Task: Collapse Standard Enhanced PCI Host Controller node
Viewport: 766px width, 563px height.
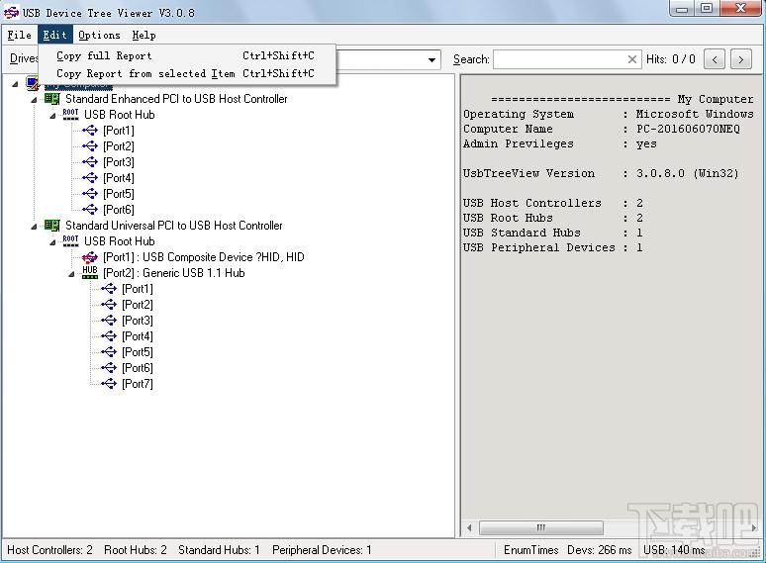Action: (x=34, y=100)
